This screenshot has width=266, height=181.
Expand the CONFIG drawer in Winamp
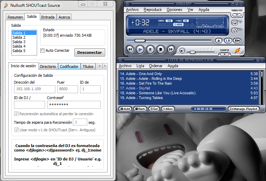[x=225, y=54]
